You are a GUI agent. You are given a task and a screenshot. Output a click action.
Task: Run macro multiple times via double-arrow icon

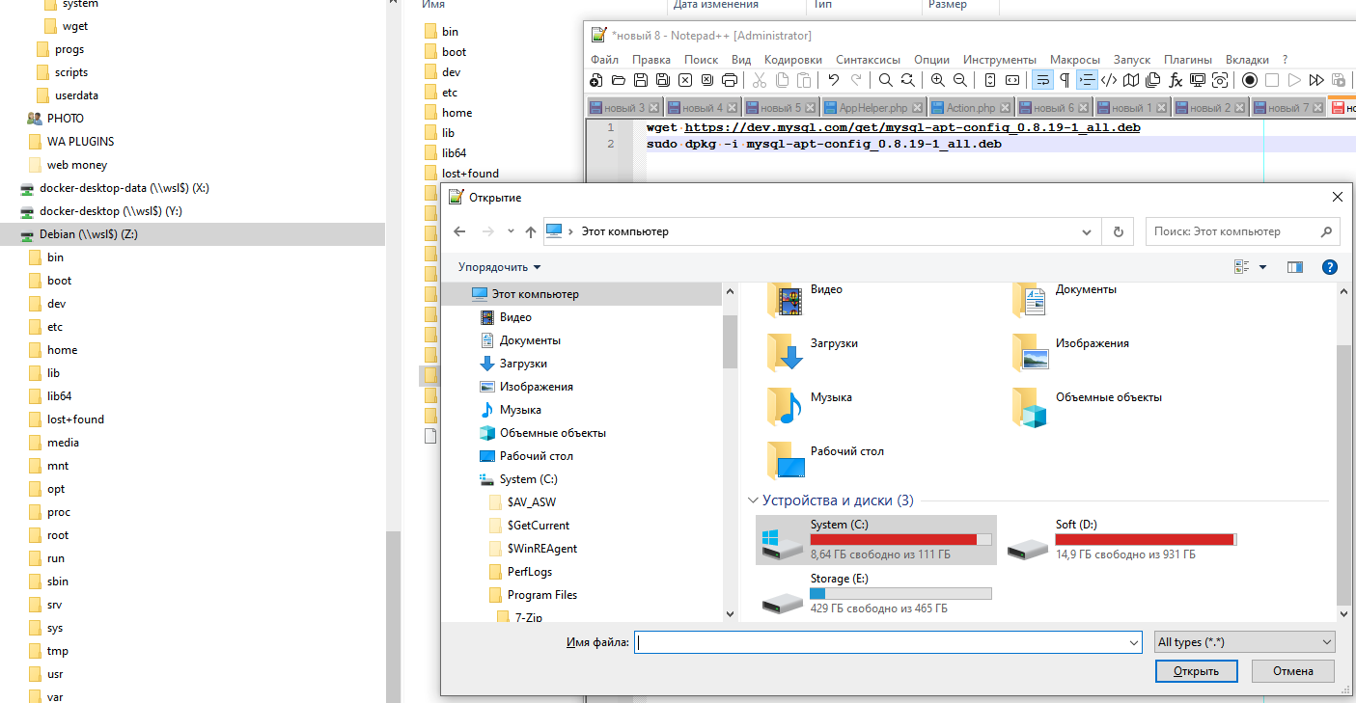pyautogui.click(x=1316, y=80)
